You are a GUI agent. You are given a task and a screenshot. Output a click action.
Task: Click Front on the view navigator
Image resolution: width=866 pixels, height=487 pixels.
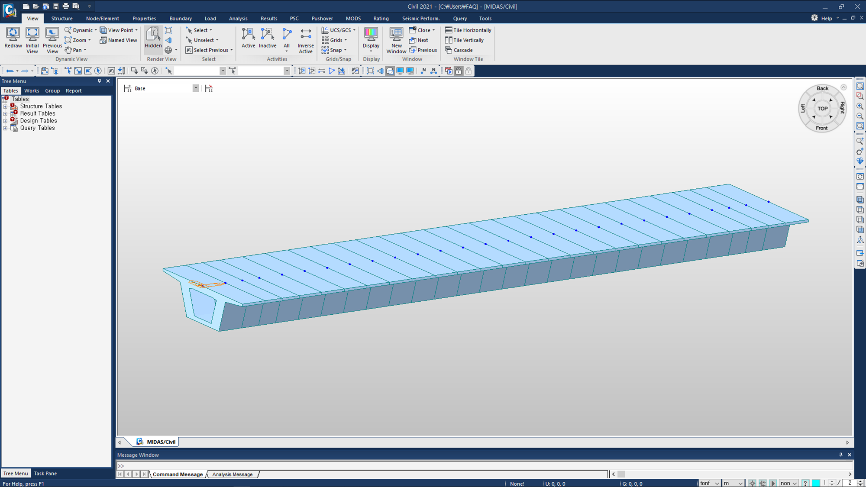(821, 128)
